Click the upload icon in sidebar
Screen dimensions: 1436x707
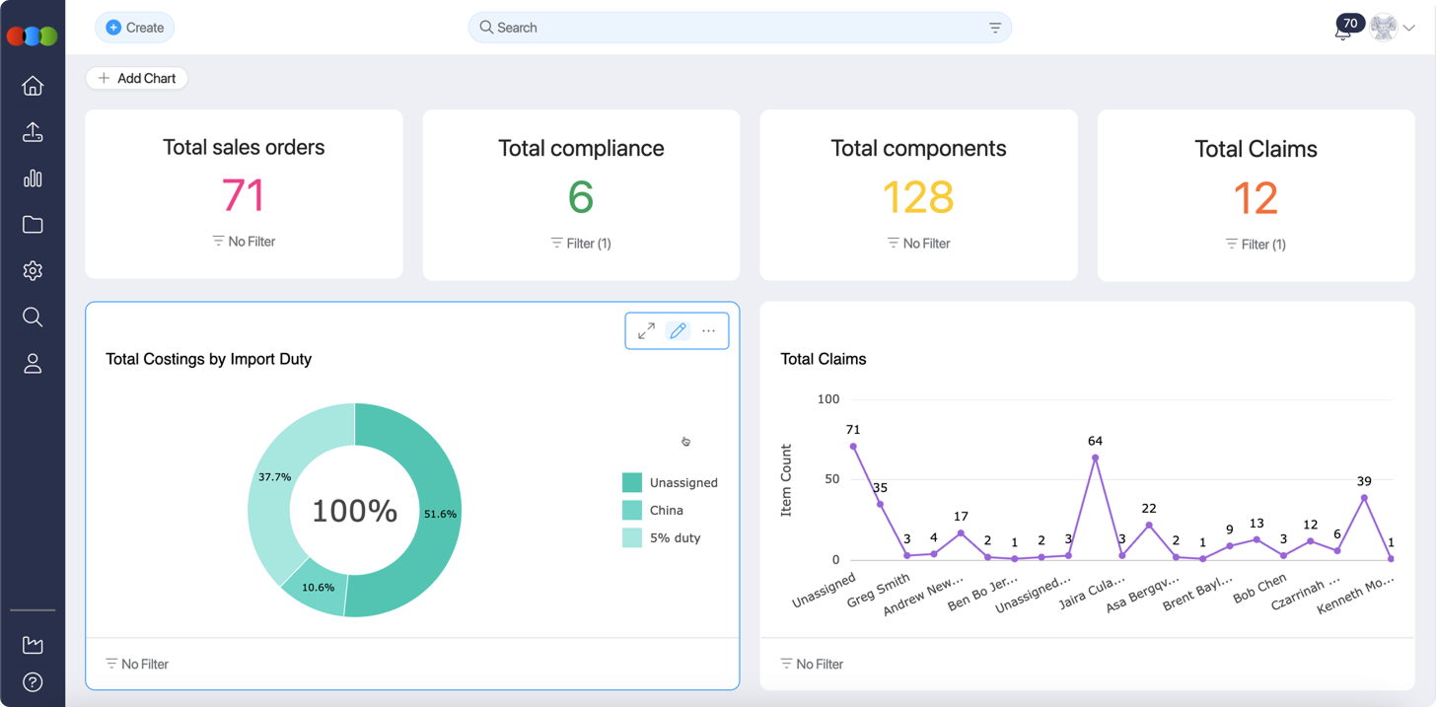tap(33, 132)
